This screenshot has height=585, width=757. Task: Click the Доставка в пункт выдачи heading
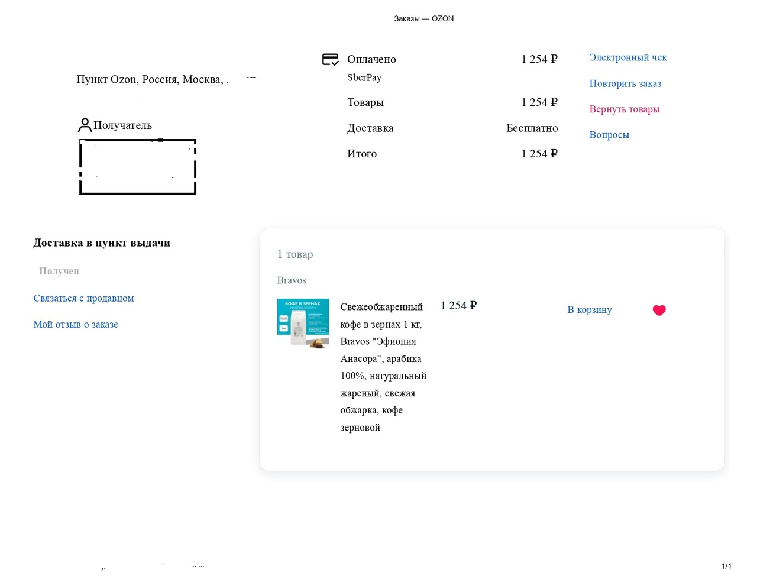pos(102,243)
